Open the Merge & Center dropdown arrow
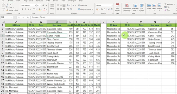Image resolution: width=177 pixels, height=94 pixels. [92, 9]
